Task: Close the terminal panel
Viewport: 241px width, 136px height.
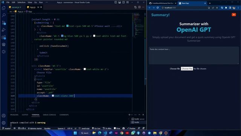Action: [143, 115]
